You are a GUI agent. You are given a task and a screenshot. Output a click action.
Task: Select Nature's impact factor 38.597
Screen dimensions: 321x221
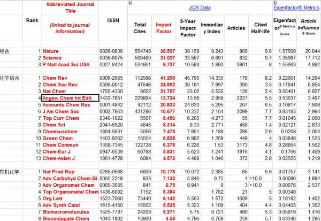click(167, 51)
